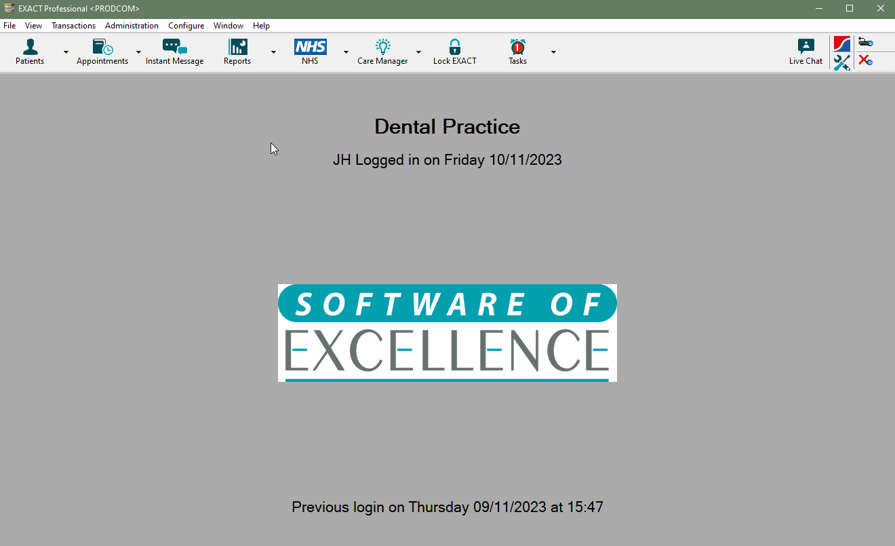The height and width of the screenshot is (546, 895).
Task: Click the red and blue Henry Schein logo icon
Action: pos(841,44)
